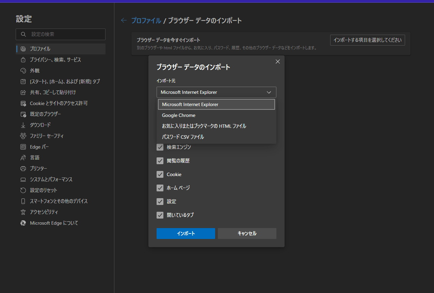
Task: Click the ブラウザー データを今すぐインポート heading
Action: coord(168,40)
